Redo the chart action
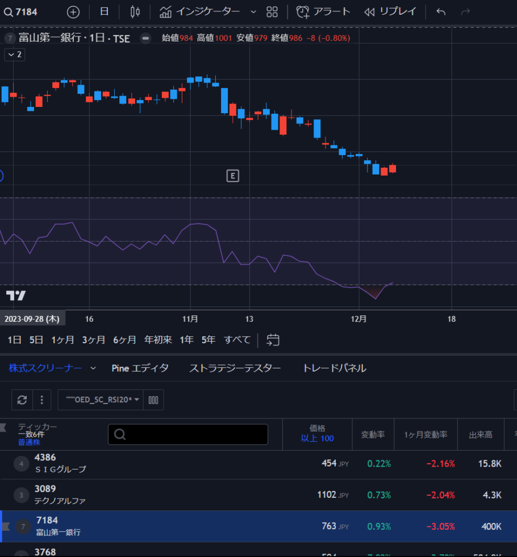Screen dimensions: 517x557 (465, 12)
